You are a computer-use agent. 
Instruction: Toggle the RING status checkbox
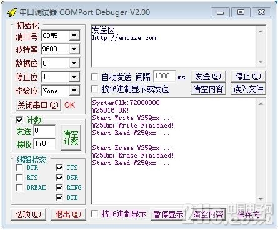tap(59, 187)
